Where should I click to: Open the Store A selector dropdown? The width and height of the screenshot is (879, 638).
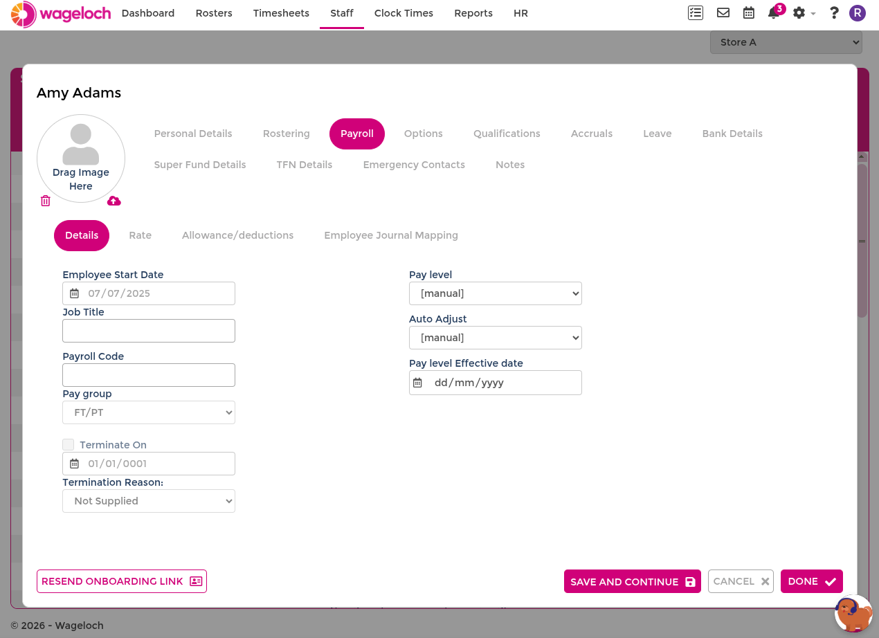pos(786,42)
